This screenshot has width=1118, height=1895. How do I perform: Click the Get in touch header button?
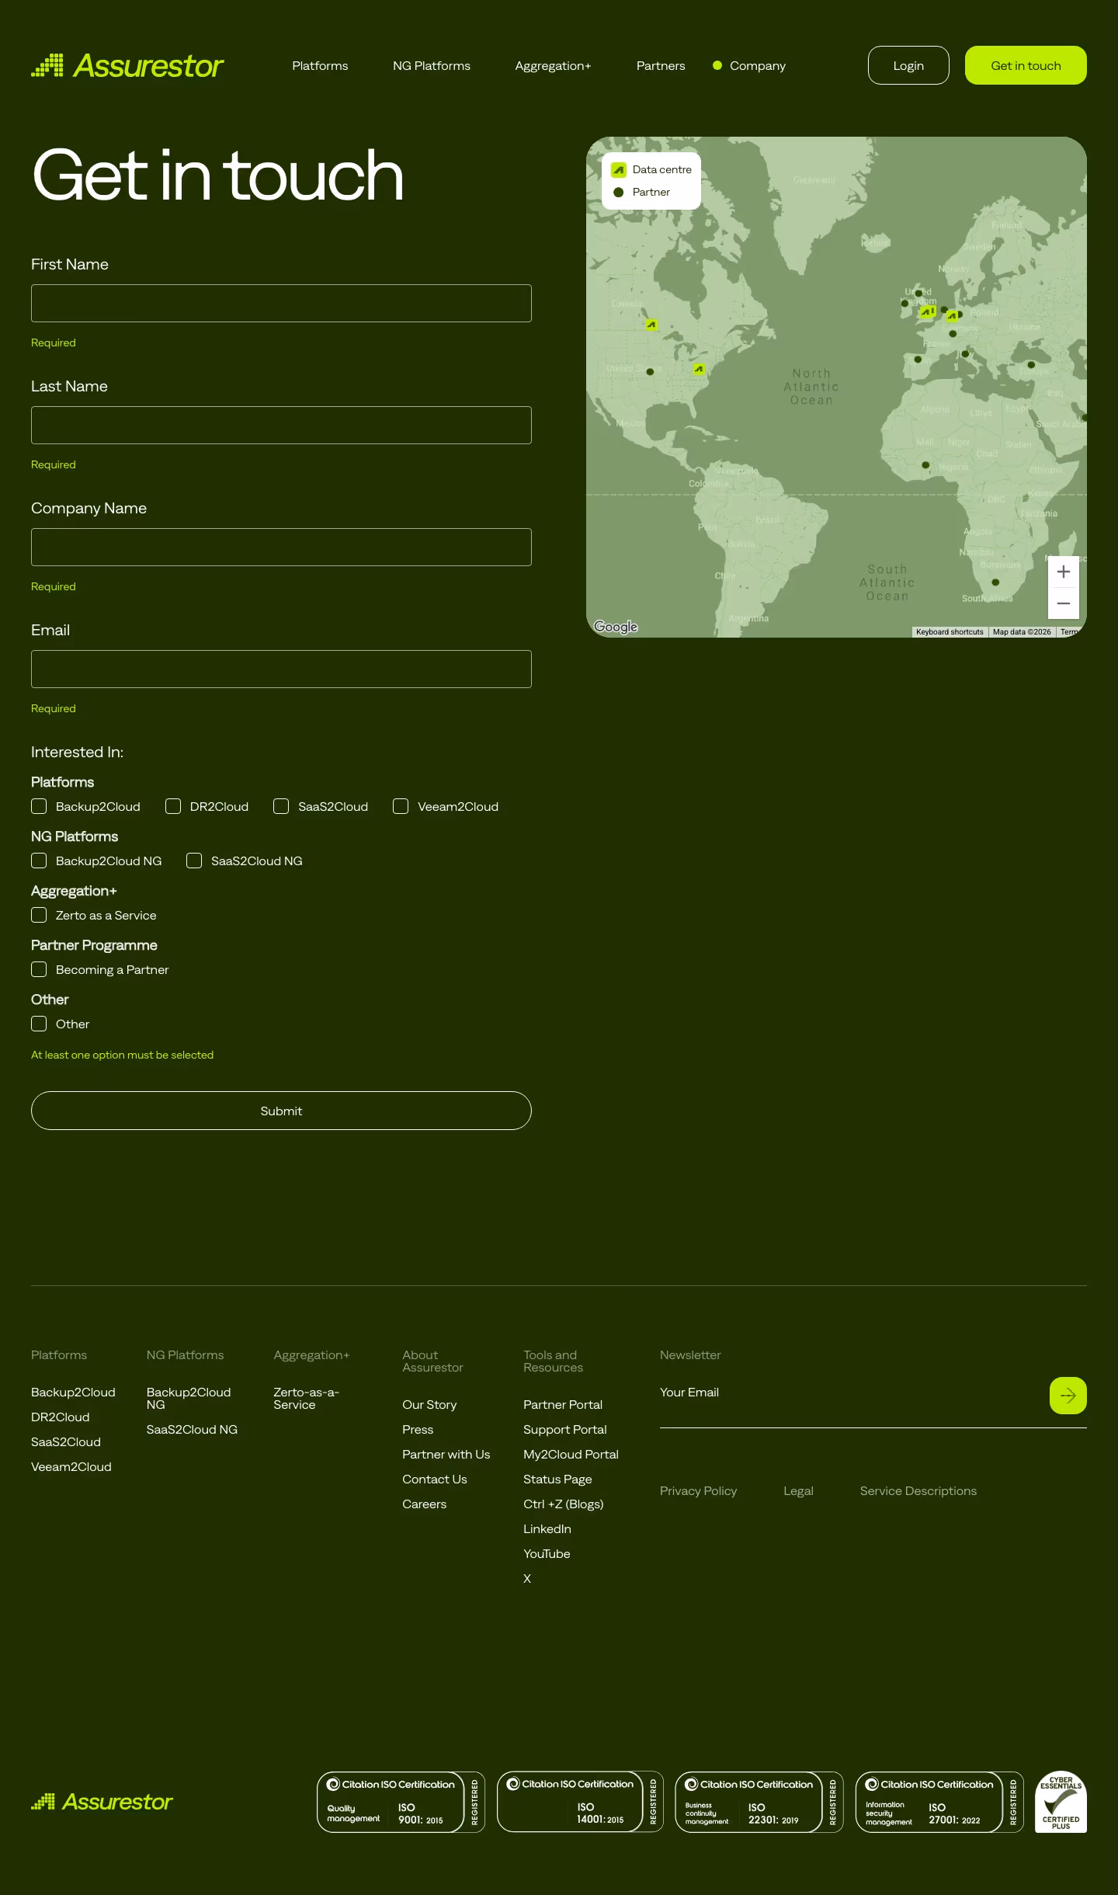tap(1026, 65)
